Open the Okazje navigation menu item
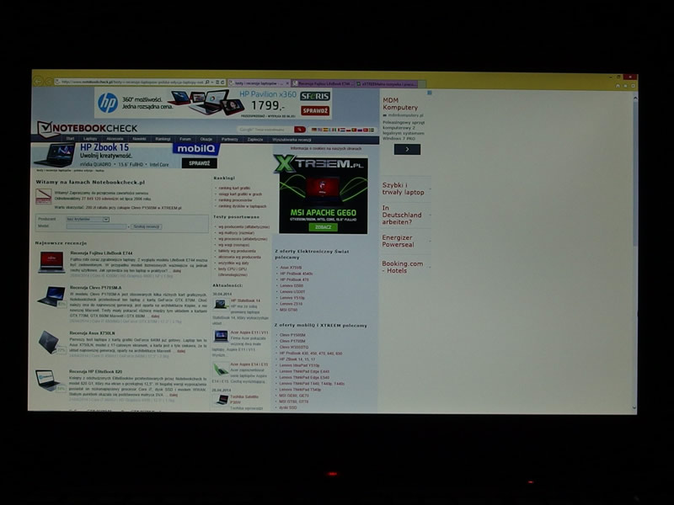This screenshot has width=674, height=505. [206, 139]
